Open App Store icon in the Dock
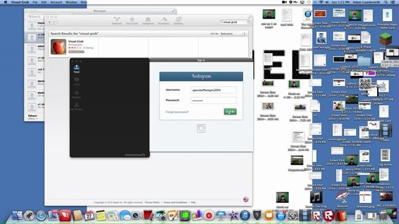 click(x=281, y=216)
